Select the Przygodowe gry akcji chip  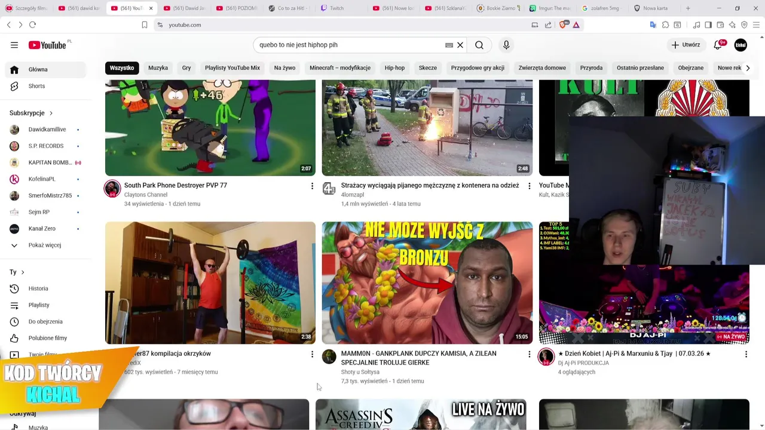click(478, 68)
